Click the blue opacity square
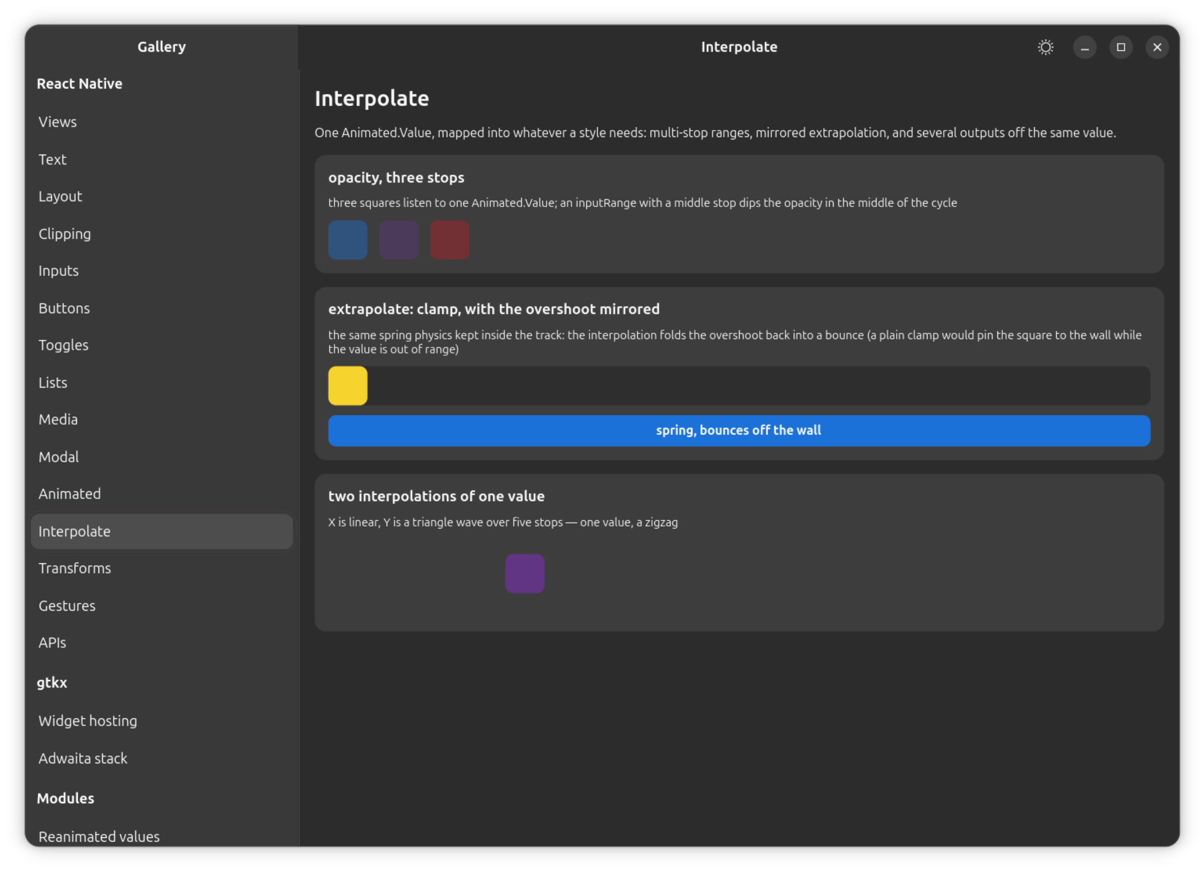This screenshot has height=871, width=1204. [347, 240]
